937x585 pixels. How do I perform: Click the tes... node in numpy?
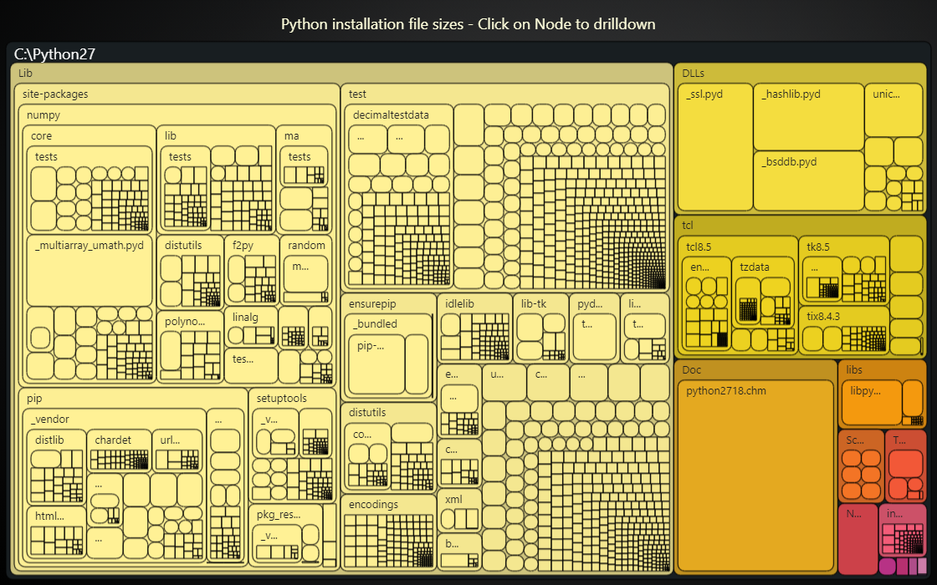251,366
